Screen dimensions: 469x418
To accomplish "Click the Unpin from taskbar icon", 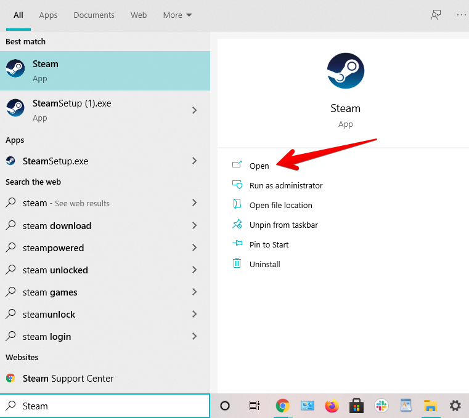I will [x=237, y=224].
